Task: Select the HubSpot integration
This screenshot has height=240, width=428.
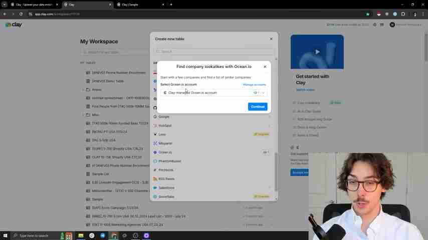Action: [165, 125]
